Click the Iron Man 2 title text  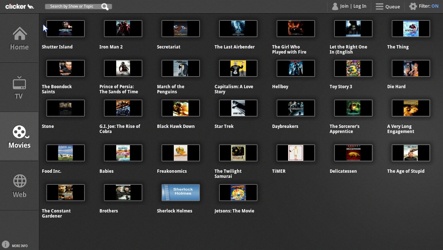111,47
